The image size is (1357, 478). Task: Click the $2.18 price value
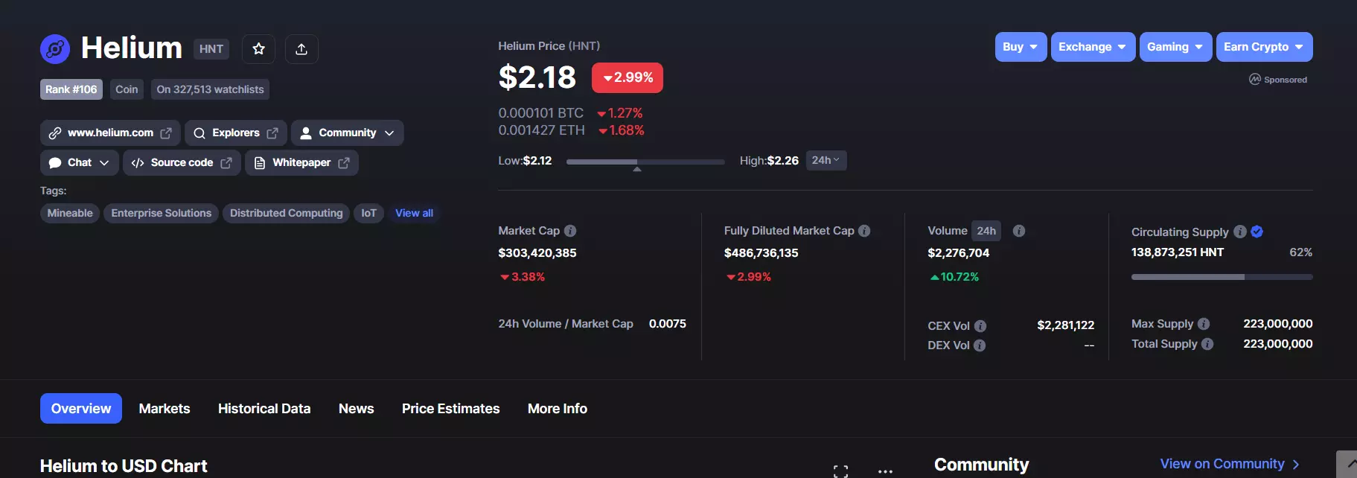click(x=537, y=77)
